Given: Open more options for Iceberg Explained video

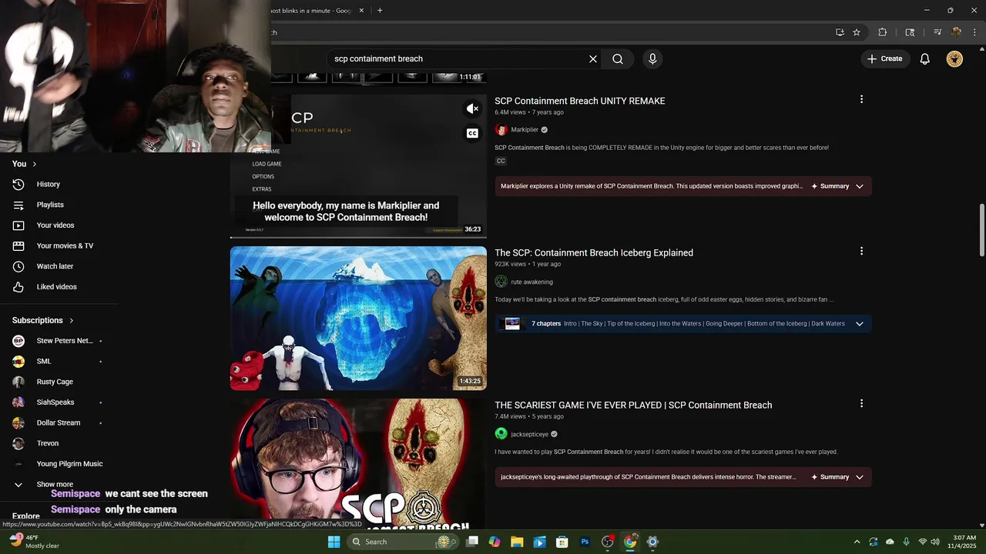Looking at the screenshot, I should [861, 251].
